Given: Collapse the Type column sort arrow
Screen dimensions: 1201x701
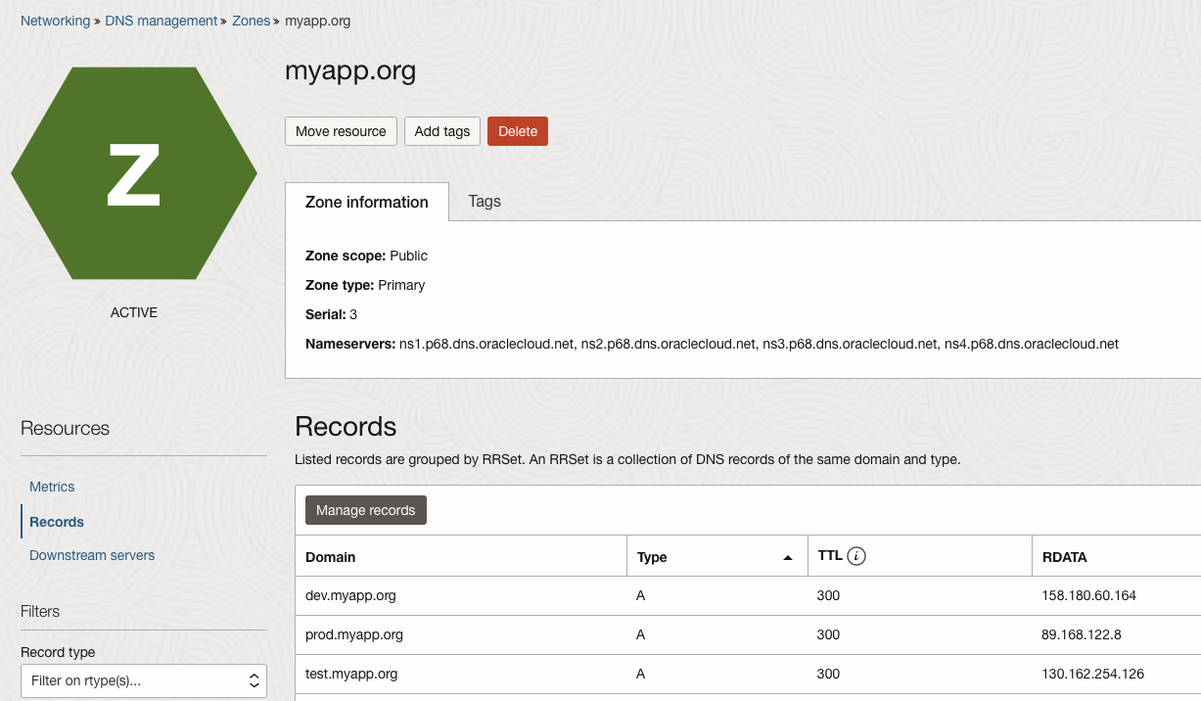Looking at the screenshot, I should [x=787, y=556].
